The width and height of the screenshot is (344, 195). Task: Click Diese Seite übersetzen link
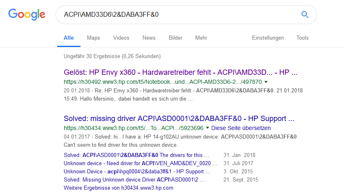(241, 128)
